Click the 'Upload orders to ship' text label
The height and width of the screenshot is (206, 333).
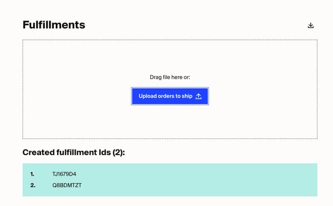165,96
